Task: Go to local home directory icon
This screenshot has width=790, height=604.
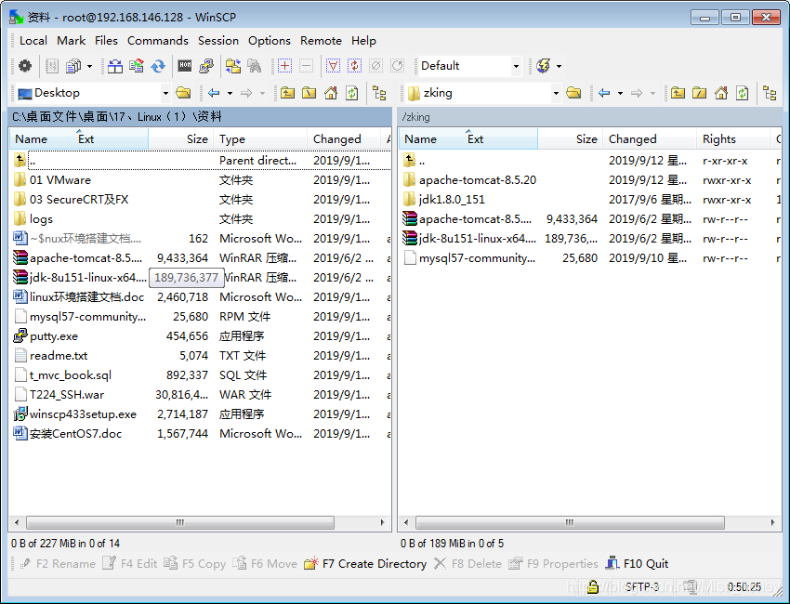Action: tap(331, 93)
